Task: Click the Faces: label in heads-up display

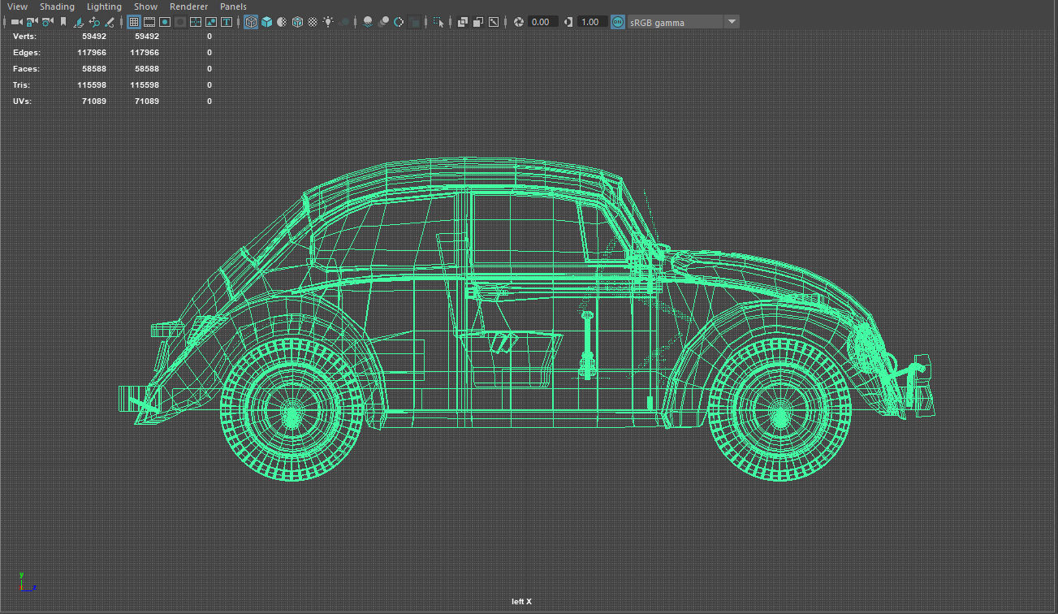Action: [x=27, y=69]
